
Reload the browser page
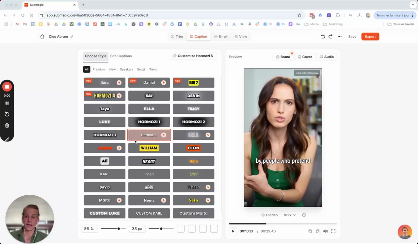coord(23,15)
